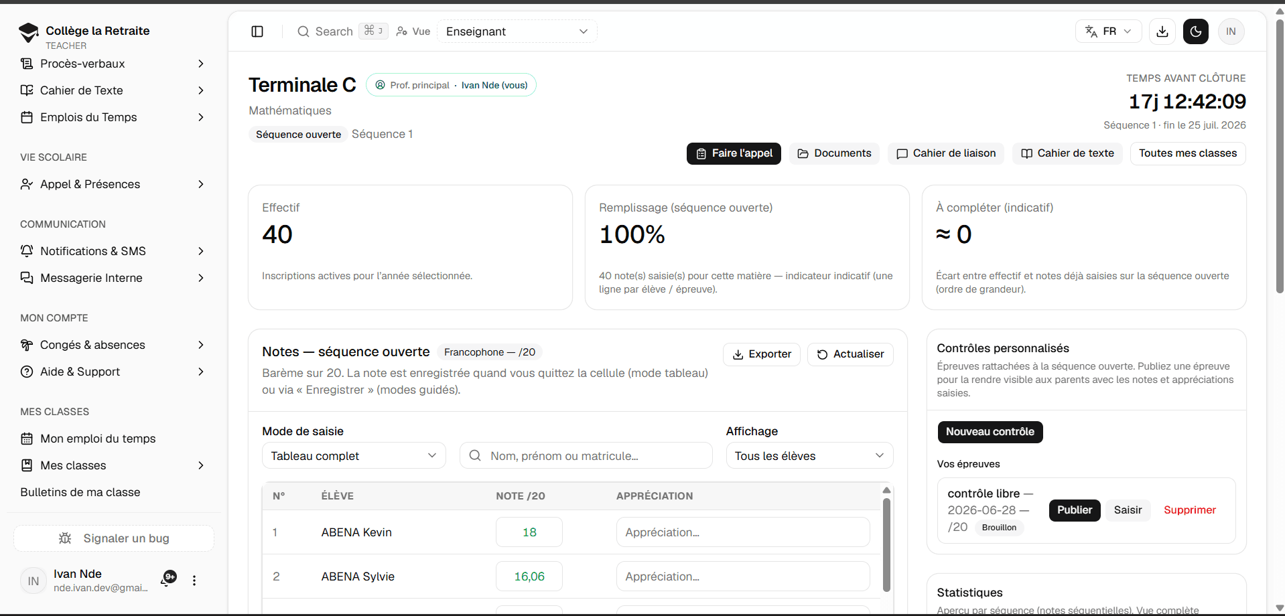Open the notification bell with 9+ badge

[168, 579]
